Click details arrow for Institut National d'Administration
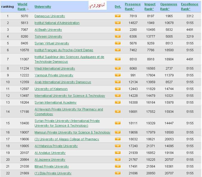 (x=118, y=23)
